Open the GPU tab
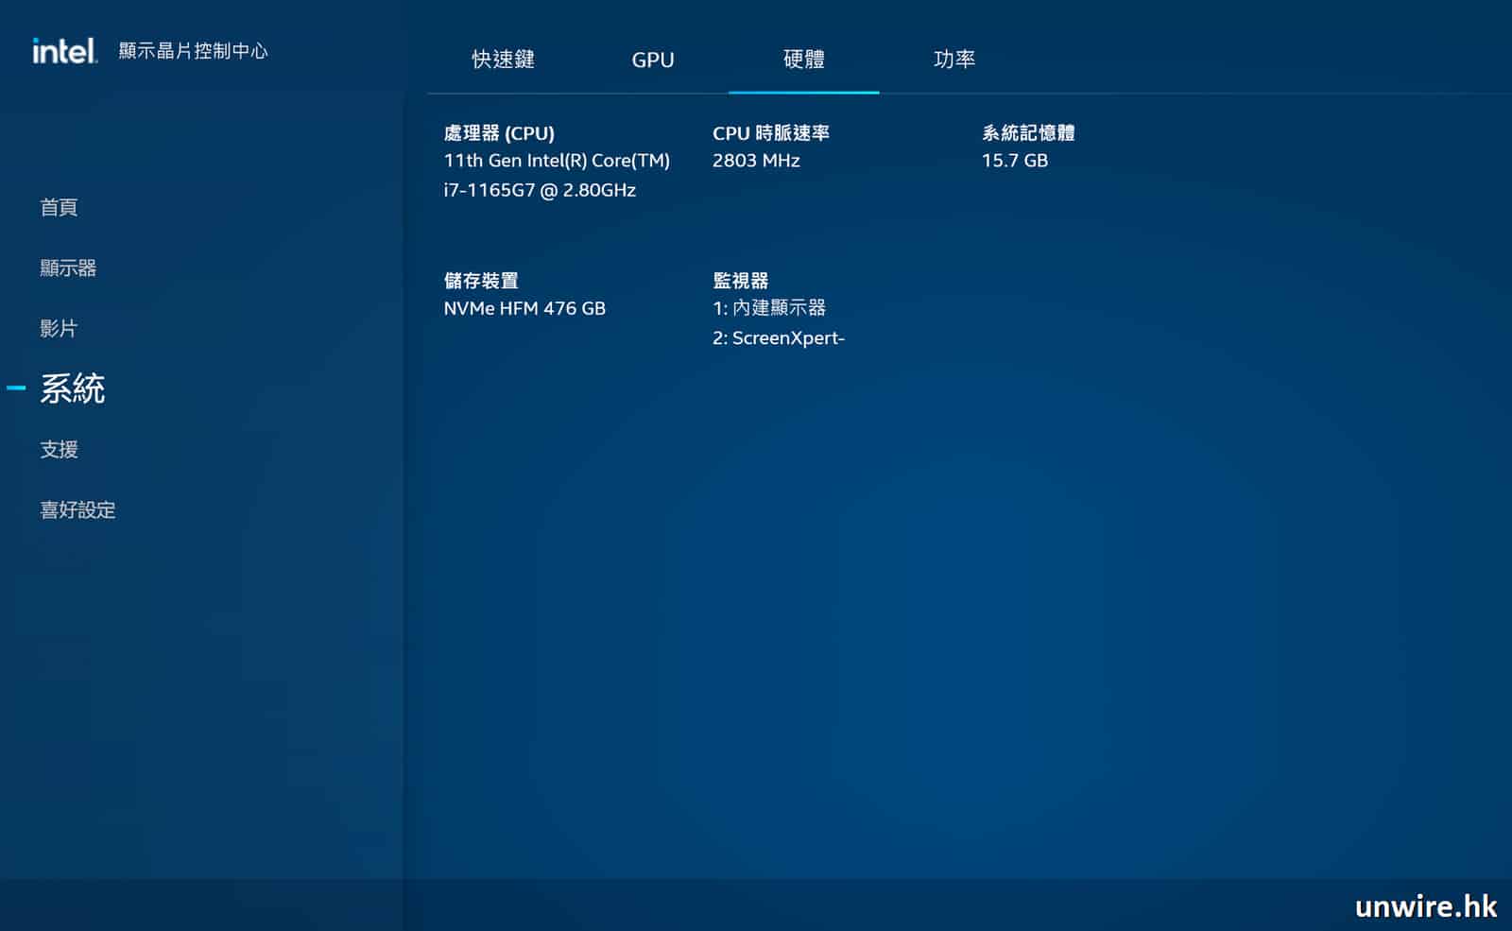 click(652, 60)
